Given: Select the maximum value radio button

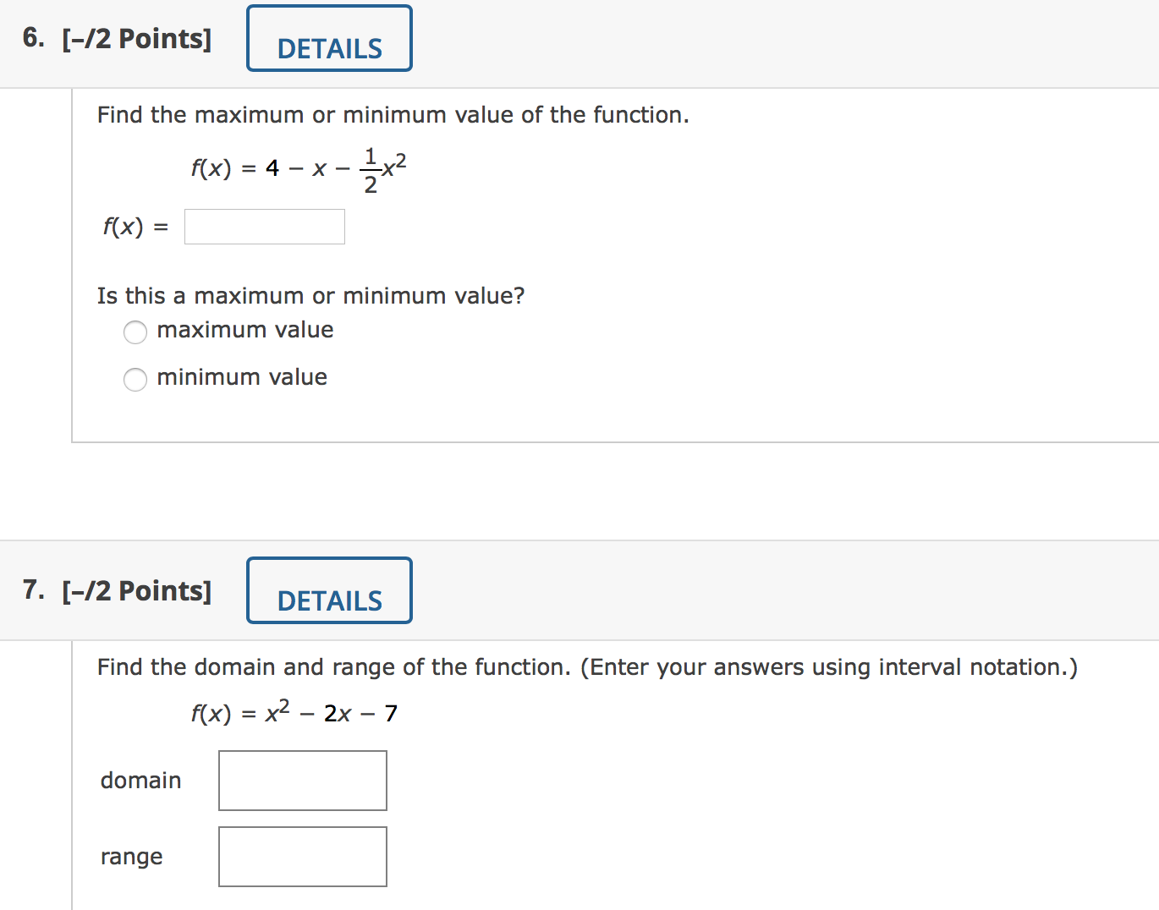Looking at the screenshot, I should coord(135,332).
